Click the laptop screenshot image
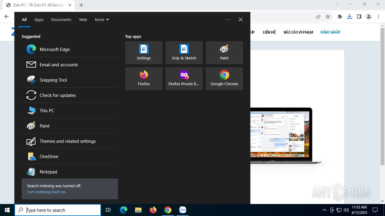The width and height of the screenshot is (385, 216). tap(286, 136)
